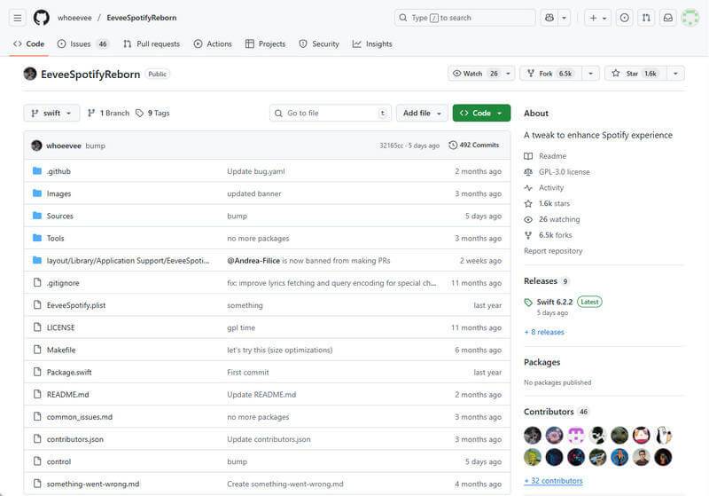Click the first contributor avatar
Image resolution: width=709 pixels, height=496 pixels.
[533, 435]
